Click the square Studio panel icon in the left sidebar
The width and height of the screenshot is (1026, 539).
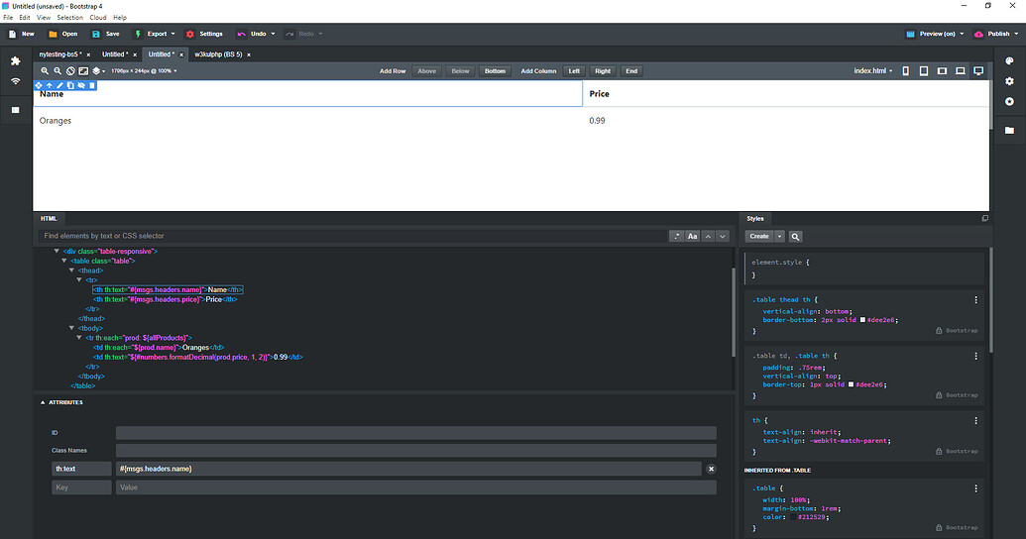pyautogui.click(x=16, y=110)
